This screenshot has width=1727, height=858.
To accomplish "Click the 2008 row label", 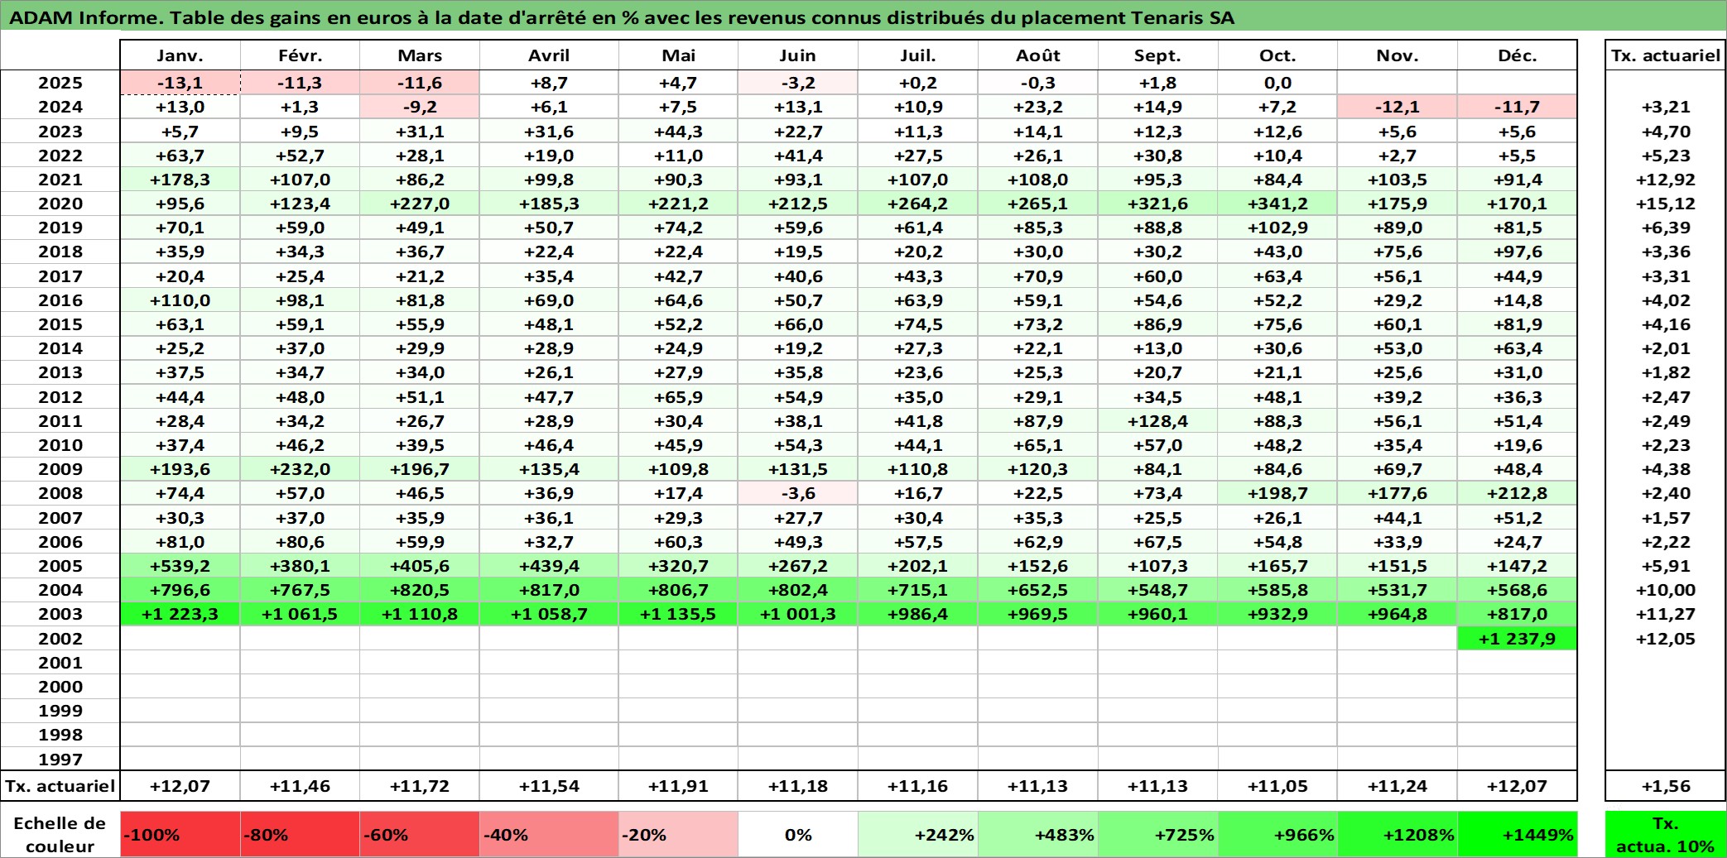I will (60, 493).
